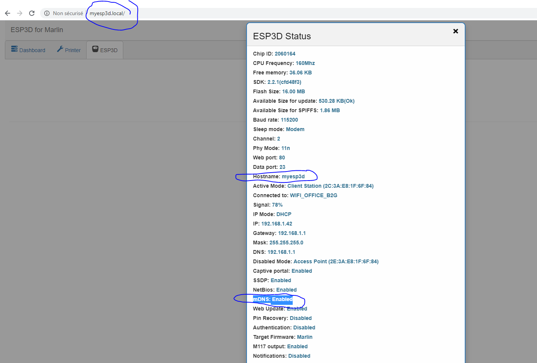Open the Non sécurisé site information icon
The height and width of the screenshot is (363, 537).
47,13
